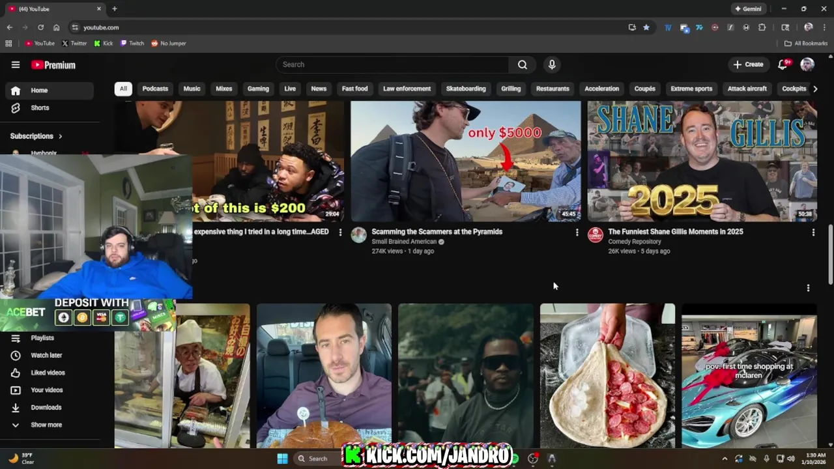
Task: Open the Kick bookmark
Action: [x=104, y=44]
